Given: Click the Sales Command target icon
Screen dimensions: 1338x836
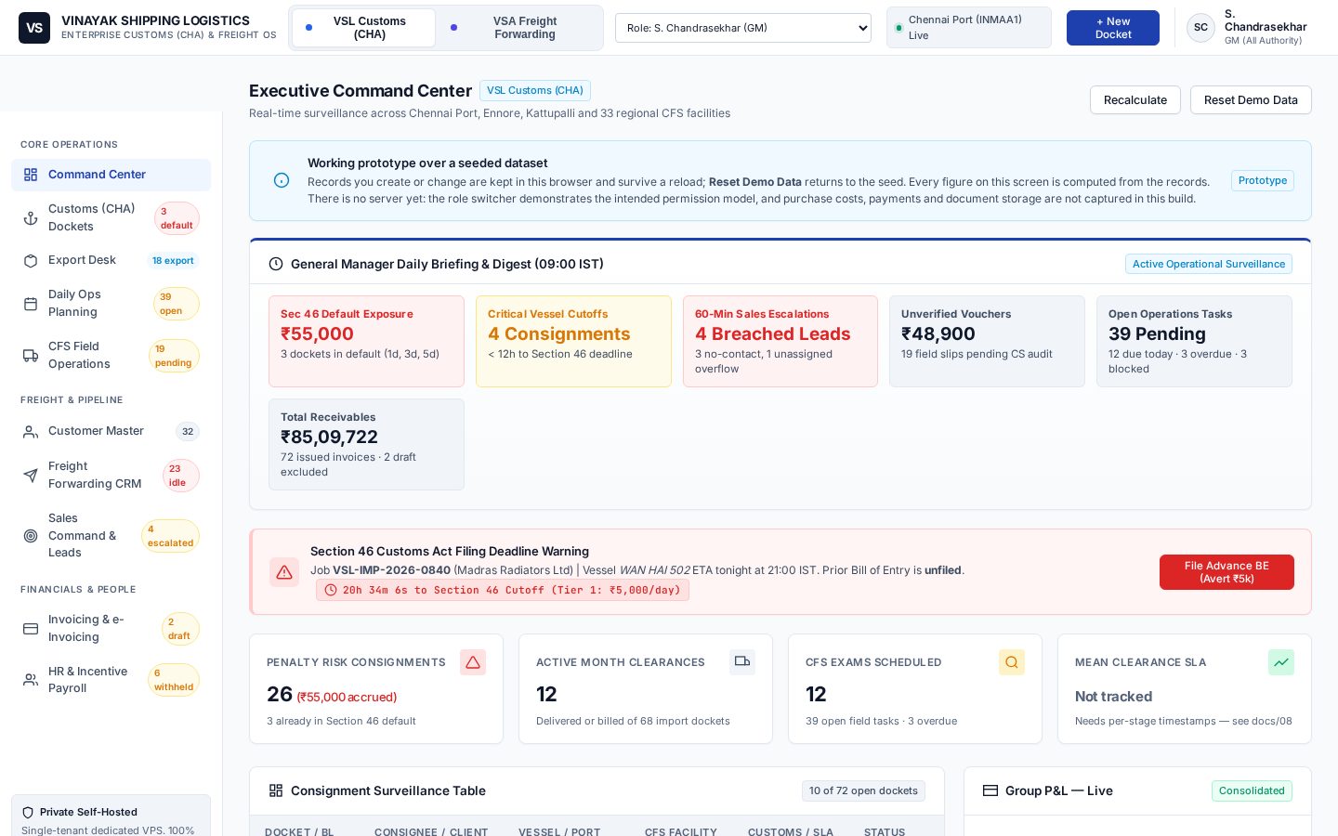Looking at the screenshot, I should pyautogui.click(x=31, y=536).
